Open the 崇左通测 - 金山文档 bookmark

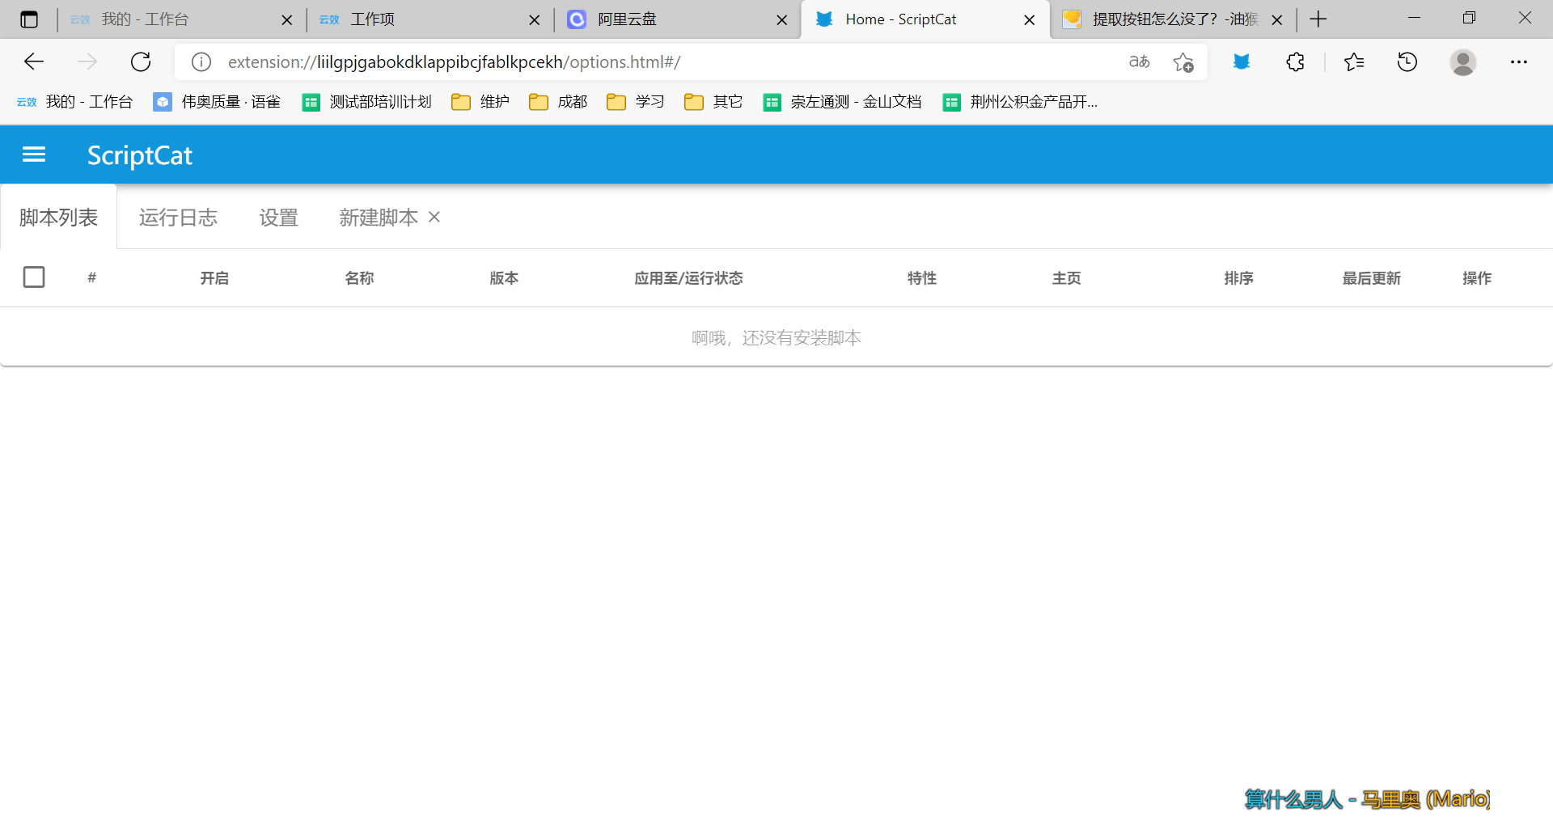click(843, 102)
